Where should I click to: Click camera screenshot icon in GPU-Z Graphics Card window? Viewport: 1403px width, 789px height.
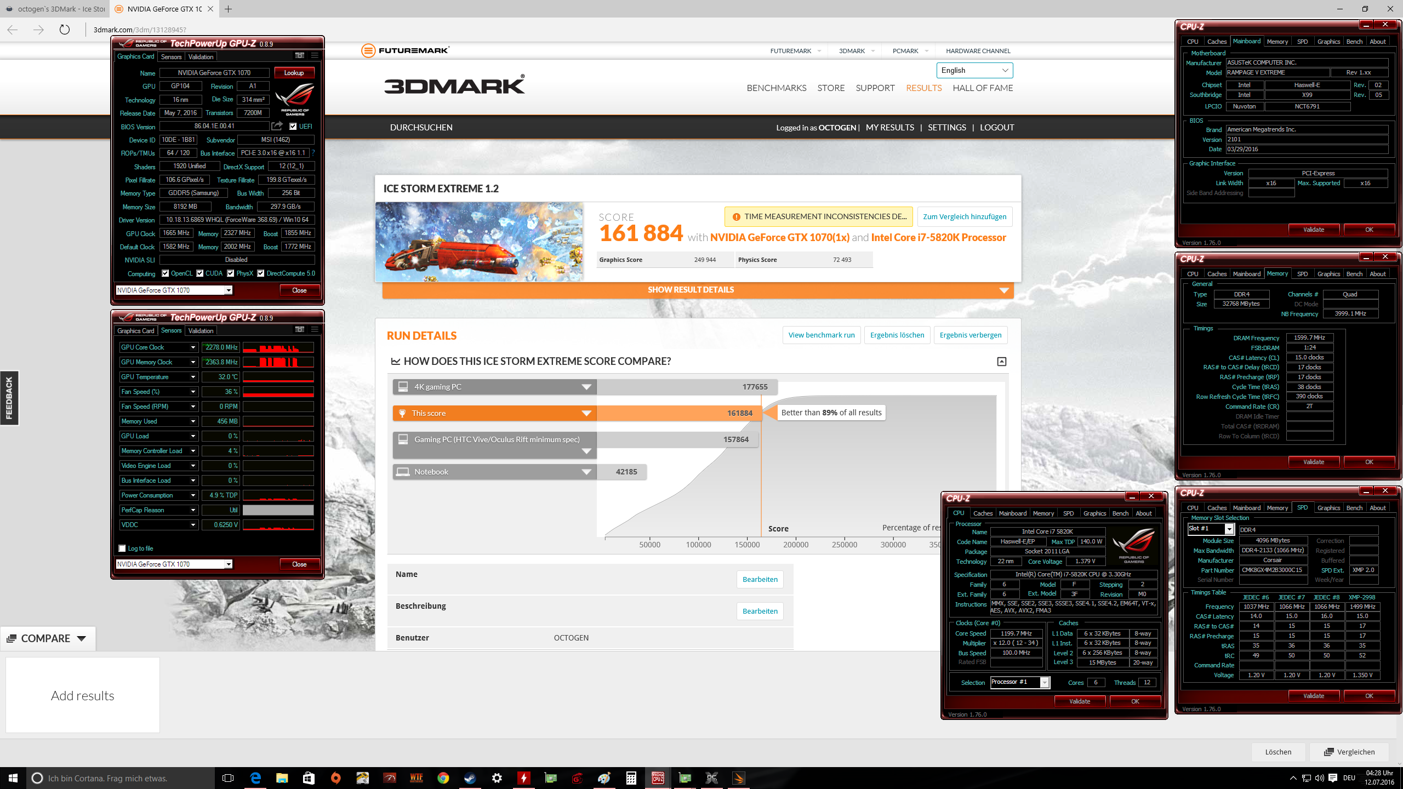click(299, 56)
